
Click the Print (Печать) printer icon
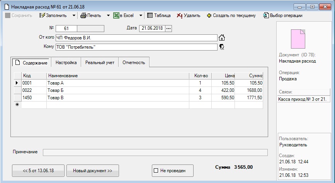pyautogui.click(x=83, y=16)
